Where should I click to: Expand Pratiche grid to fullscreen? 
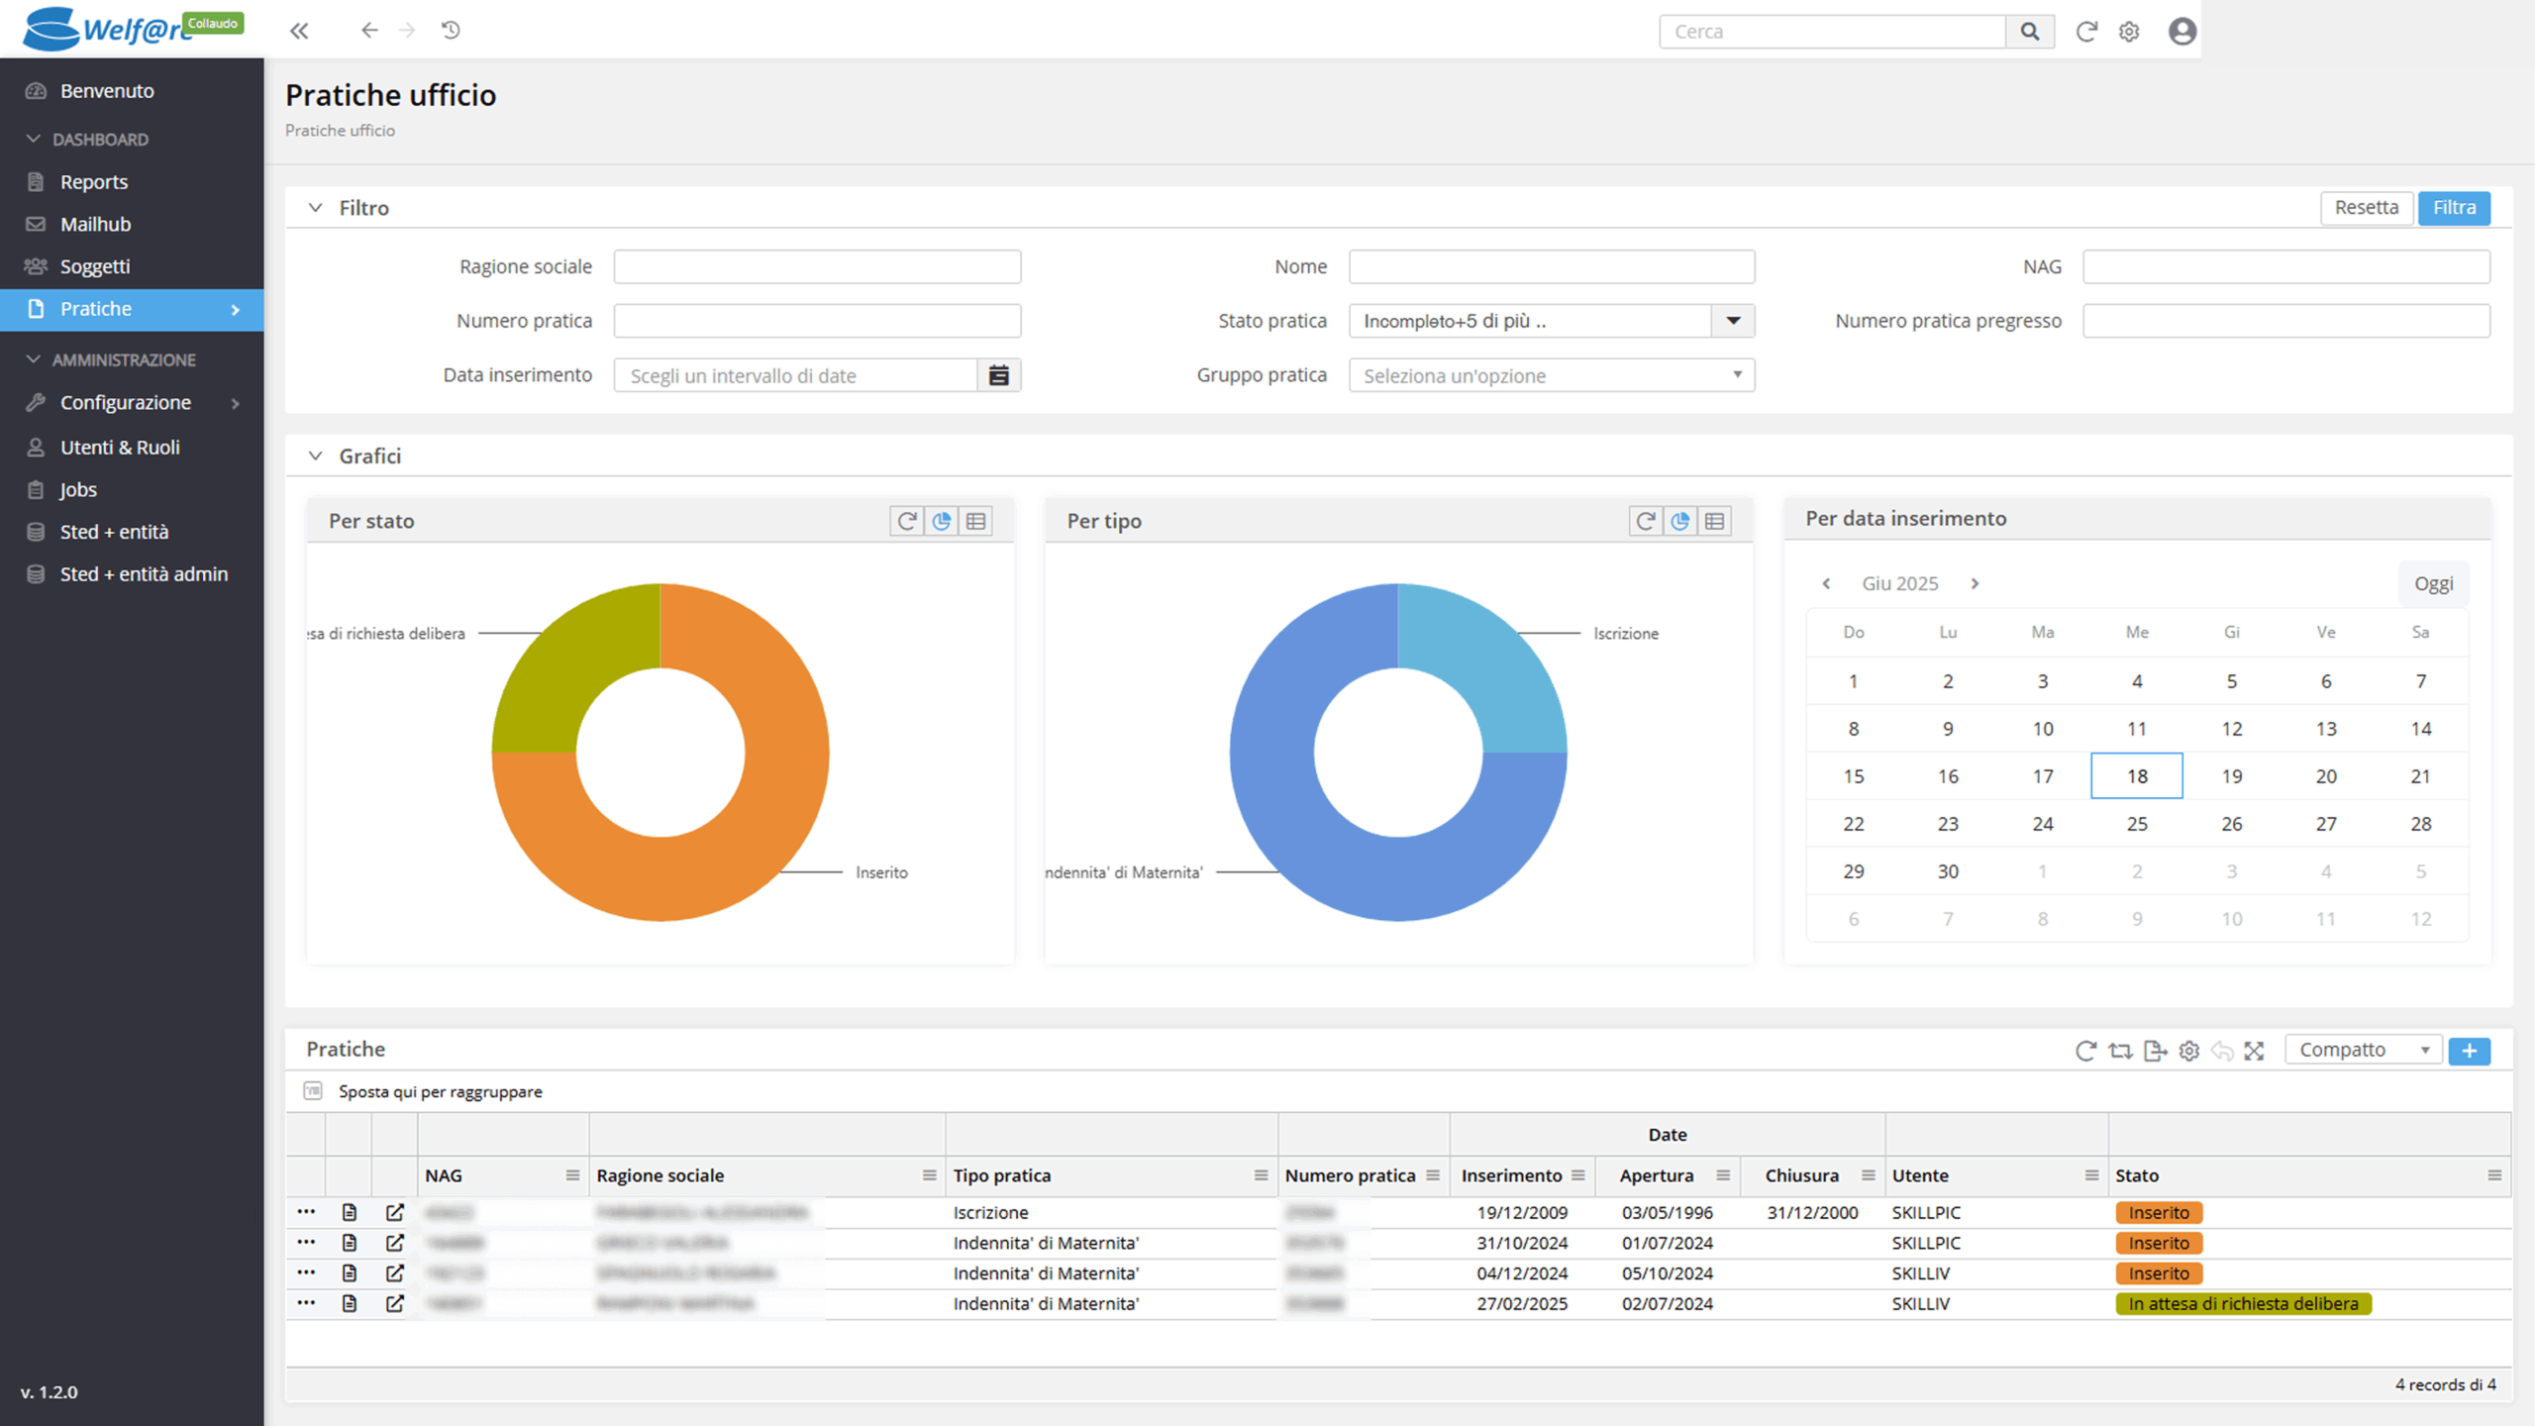(2255, 1051)
